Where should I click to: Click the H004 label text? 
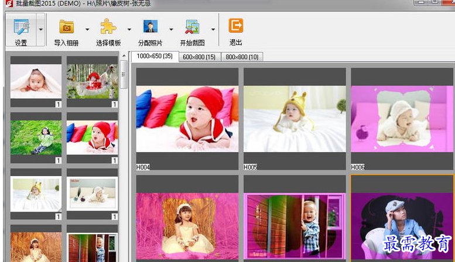click(143, 167)
